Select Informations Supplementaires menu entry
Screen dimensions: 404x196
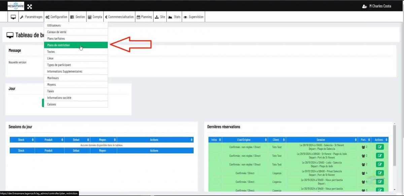pyautogui.click(x=76, y=71)
